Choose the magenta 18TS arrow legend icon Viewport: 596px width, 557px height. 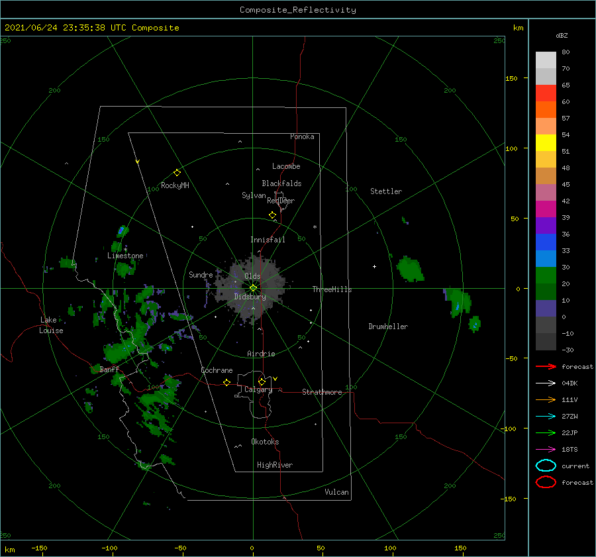pyautogui.click(x=546, y=450)
